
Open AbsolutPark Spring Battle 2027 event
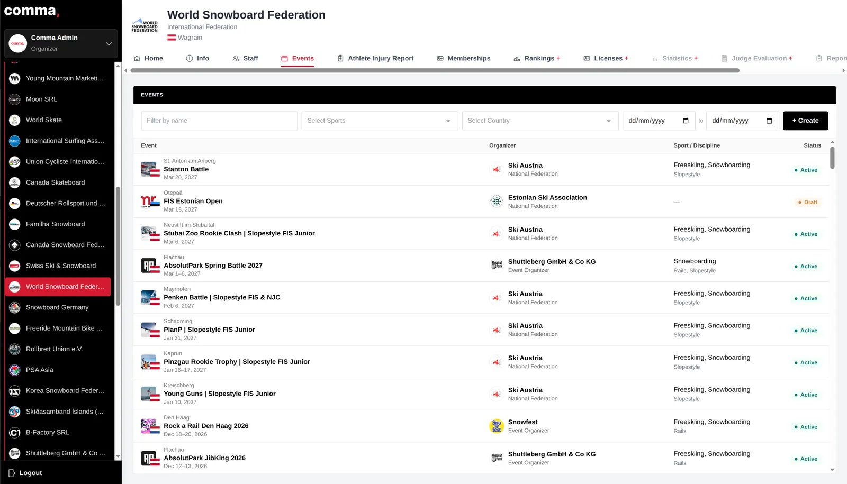click(x=213, y=266)
